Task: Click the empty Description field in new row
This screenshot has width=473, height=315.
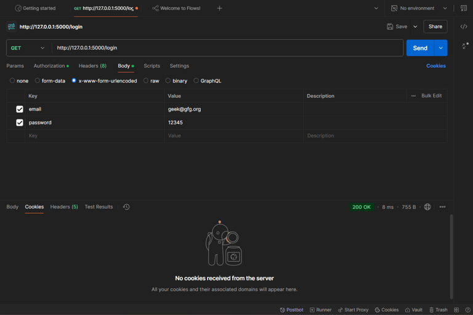Action: (375, 136)
